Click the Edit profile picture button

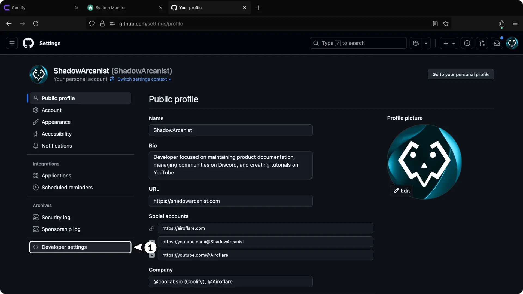(x=402, y=191)
